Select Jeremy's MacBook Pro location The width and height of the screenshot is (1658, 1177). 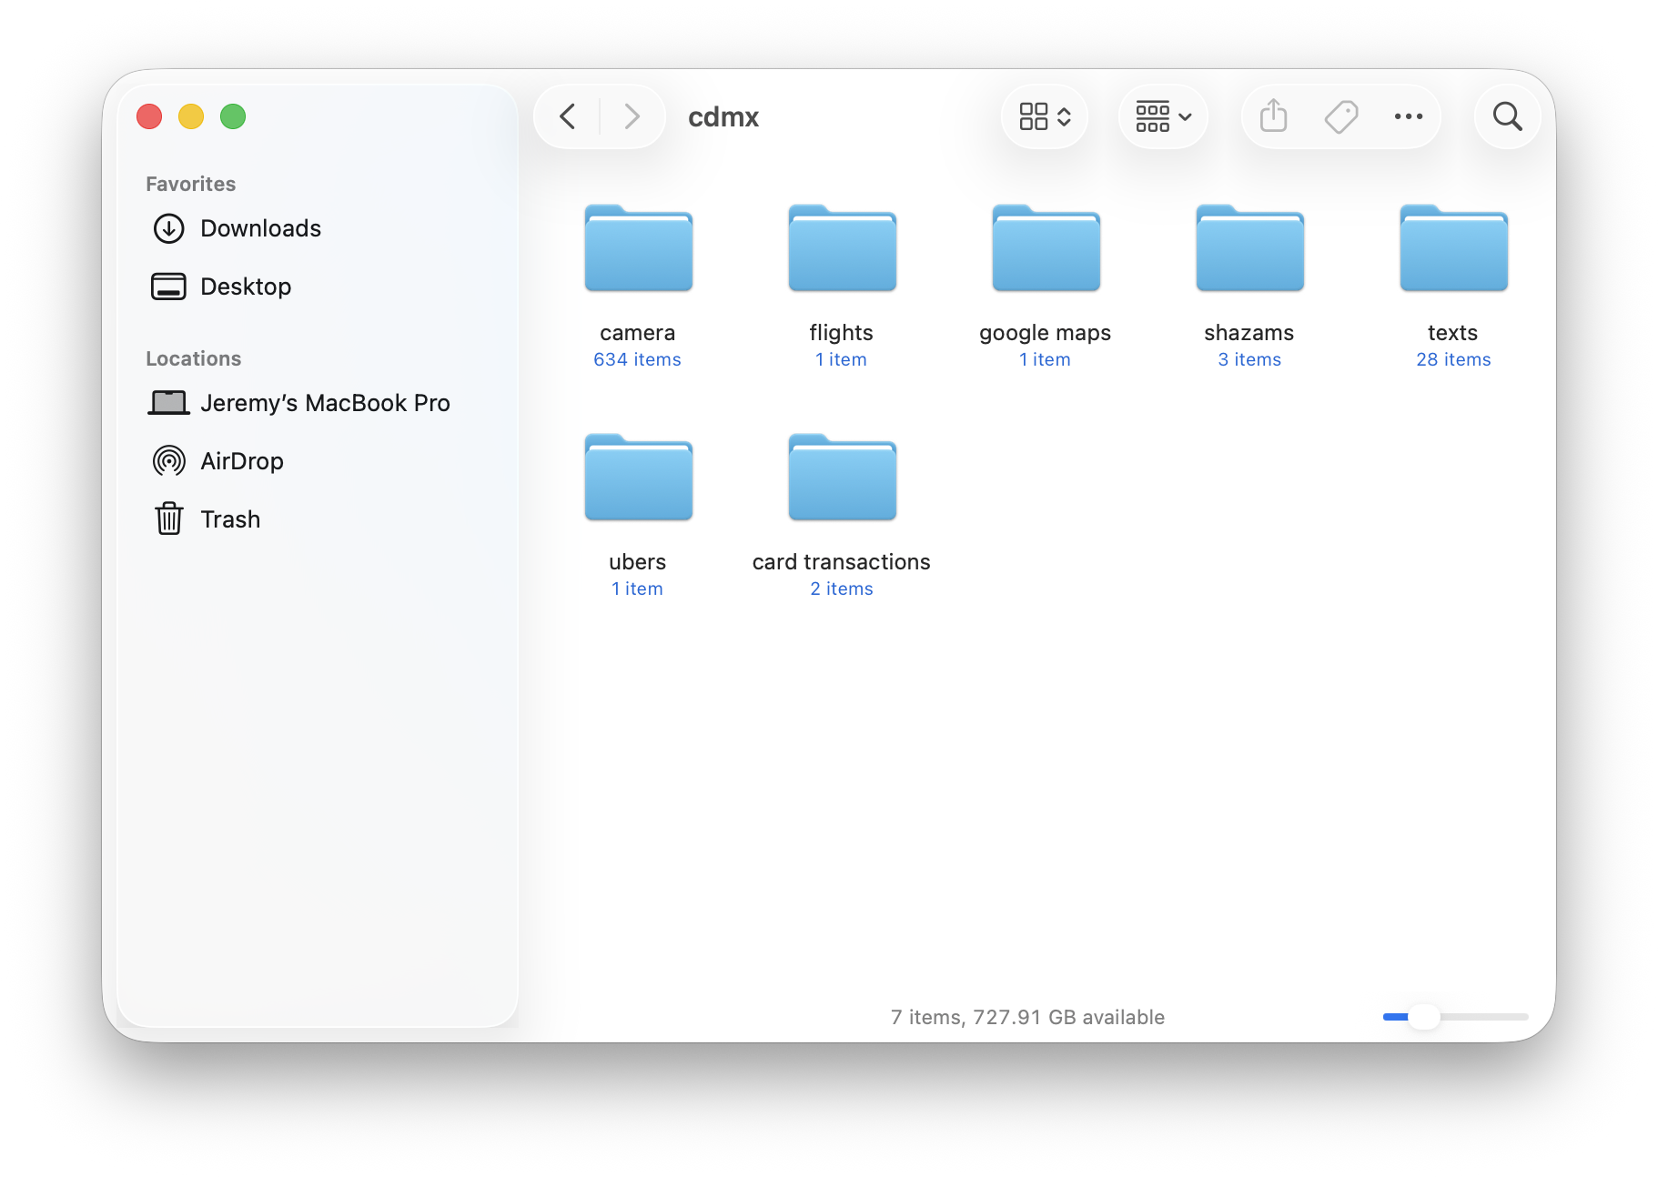(324, 403)
